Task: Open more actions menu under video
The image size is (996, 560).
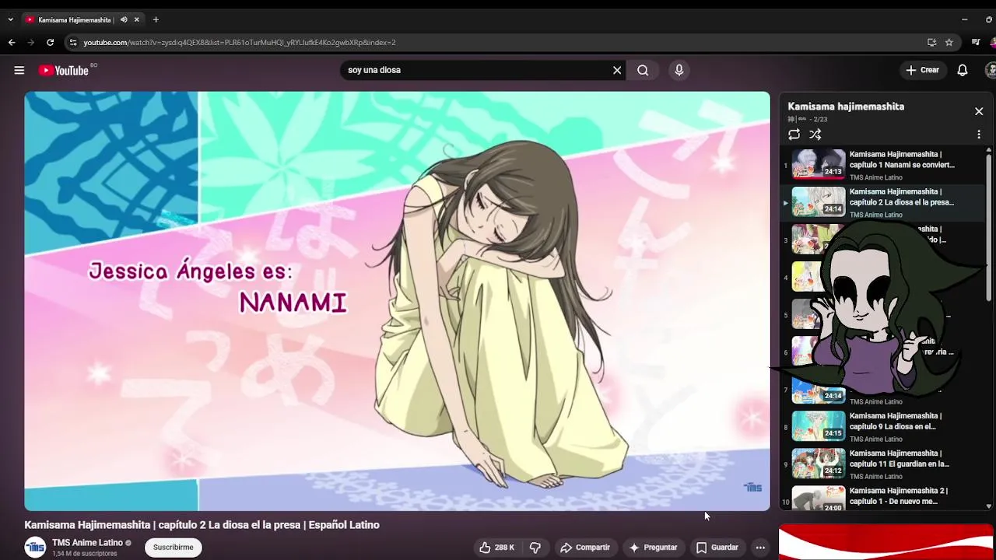Action: 760,548
